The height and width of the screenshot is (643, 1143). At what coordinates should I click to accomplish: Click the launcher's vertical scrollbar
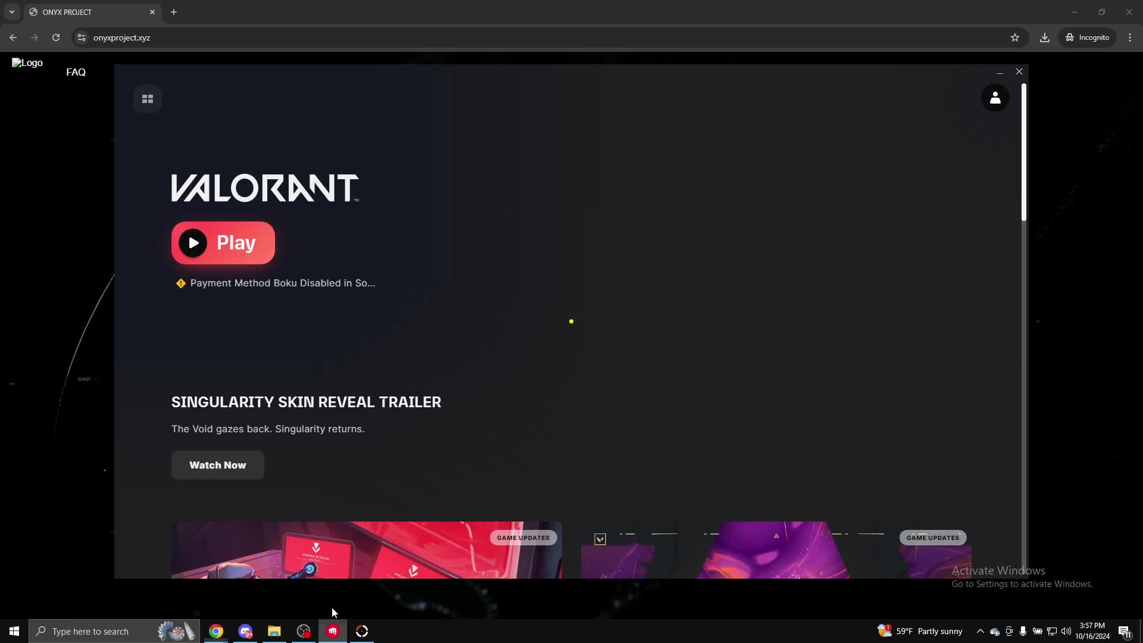[1024, 152]
